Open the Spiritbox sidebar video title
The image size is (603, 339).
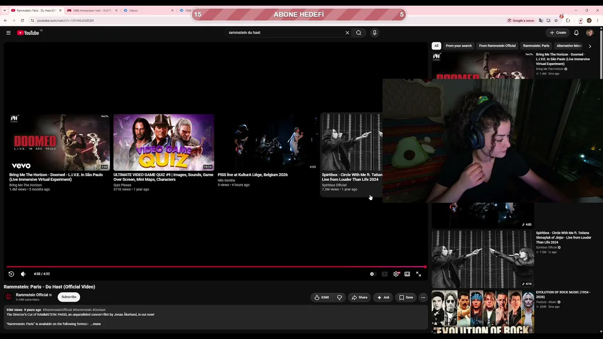(563, 238)
